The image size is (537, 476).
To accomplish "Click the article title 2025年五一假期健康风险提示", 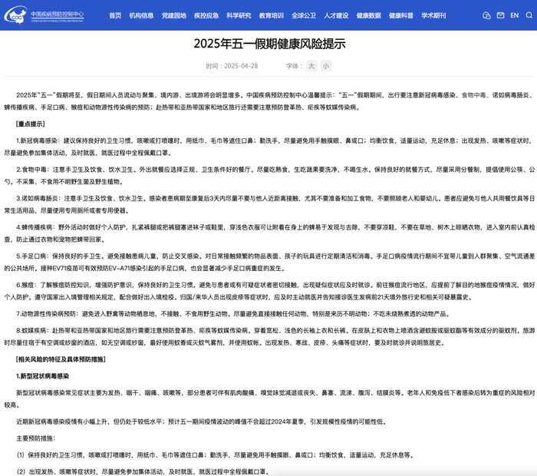I will 269,44.
